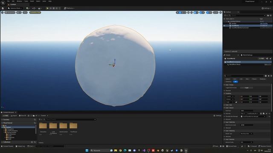Click the Scalability warning badge in viewport

35,12
